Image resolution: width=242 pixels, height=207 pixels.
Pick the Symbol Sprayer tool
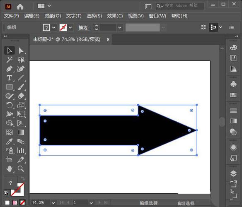(x=10, y=151)
